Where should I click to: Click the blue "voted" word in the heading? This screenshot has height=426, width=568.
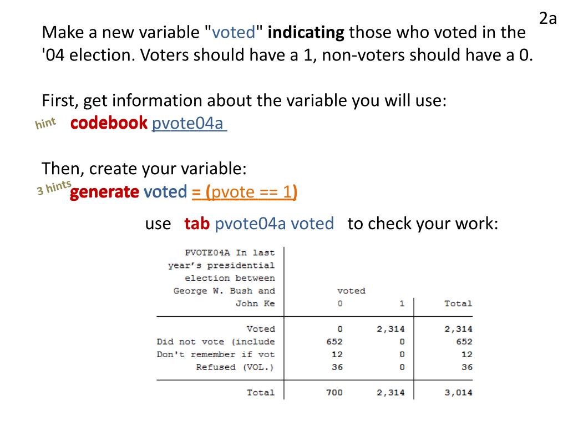[234, 32]
